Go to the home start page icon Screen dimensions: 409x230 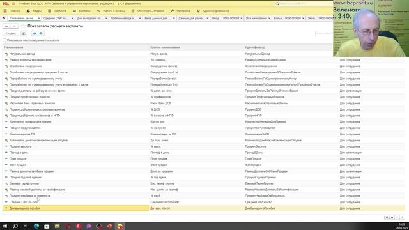coord(4,19)
